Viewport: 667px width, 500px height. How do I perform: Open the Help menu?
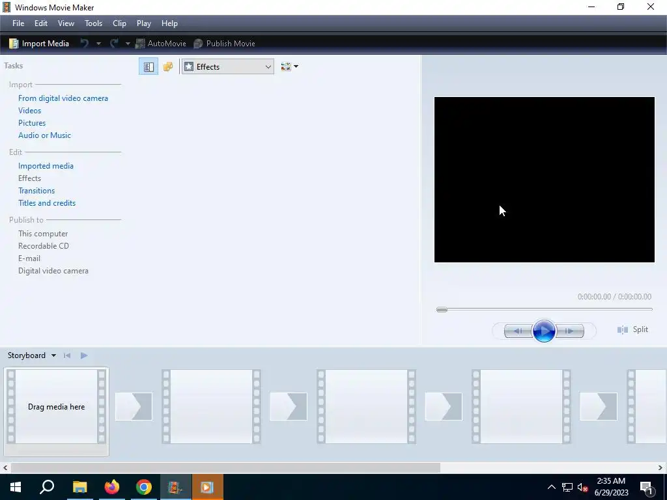(169, 23)
